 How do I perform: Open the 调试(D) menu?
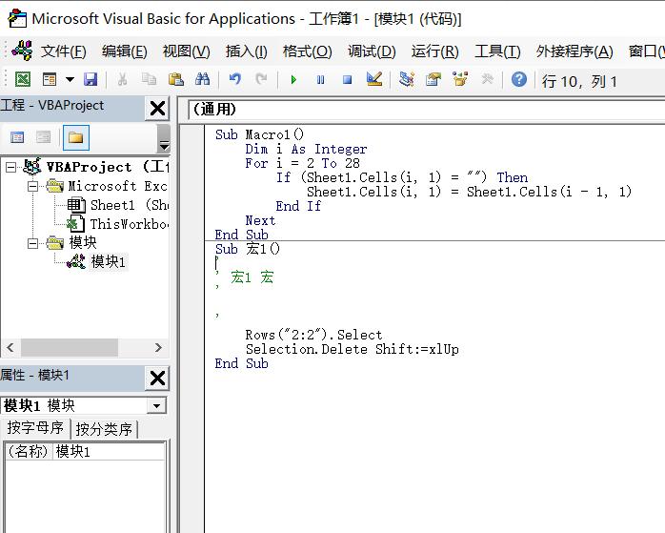372,51
